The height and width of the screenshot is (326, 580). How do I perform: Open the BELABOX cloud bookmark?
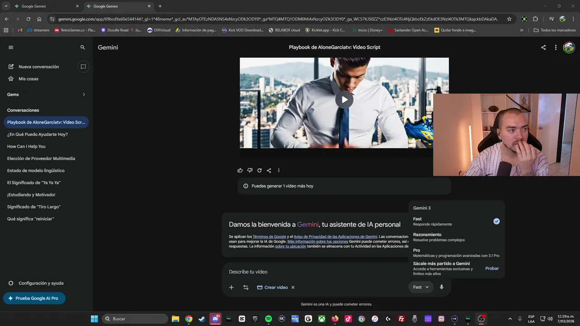pyautogui.click(x=284, y=30)
